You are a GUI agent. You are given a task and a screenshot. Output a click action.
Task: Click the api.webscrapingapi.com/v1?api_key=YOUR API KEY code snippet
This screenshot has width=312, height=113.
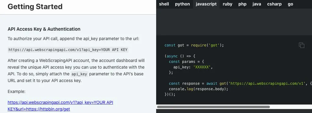coord(68,50)
